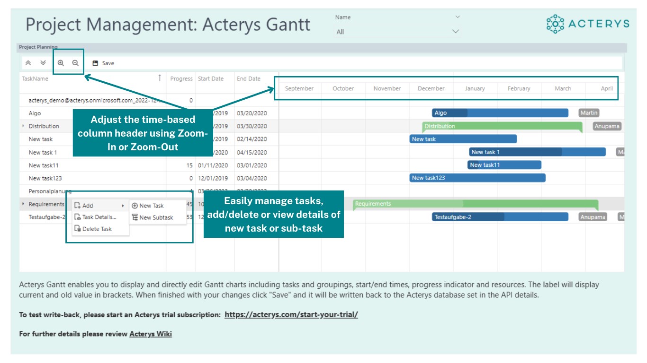The image size is (647, 363).
Task: Click Anupama label beside Distribution bar
Action: pos(607,126)
